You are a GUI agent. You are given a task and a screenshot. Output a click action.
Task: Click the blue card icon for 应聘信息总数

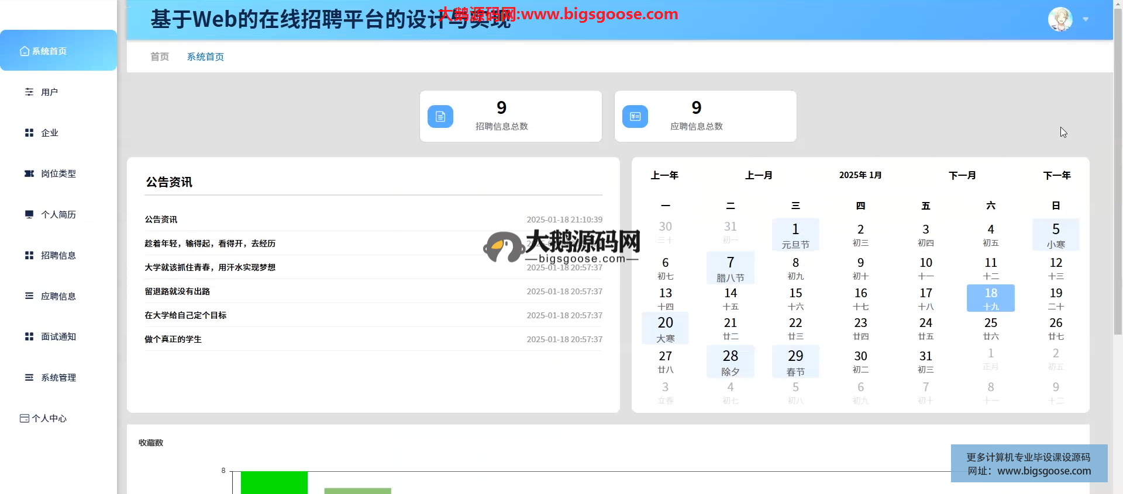pyautogui.click(x=635, y=117)
